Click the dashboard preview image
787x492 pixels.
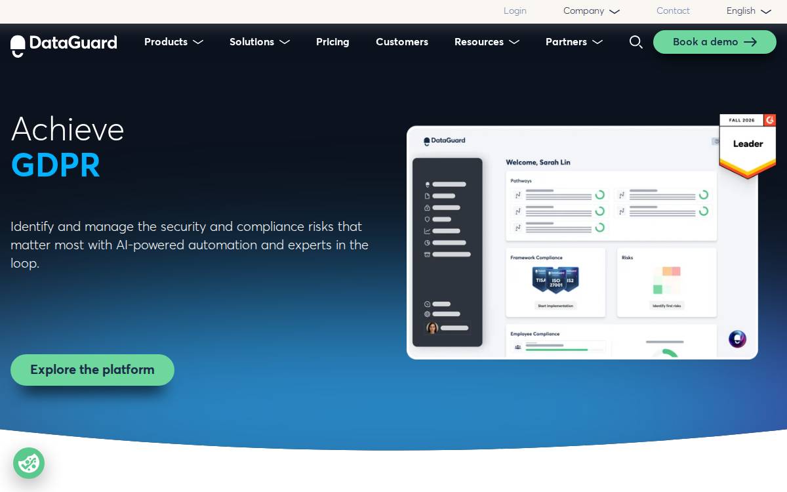[582, 243]
